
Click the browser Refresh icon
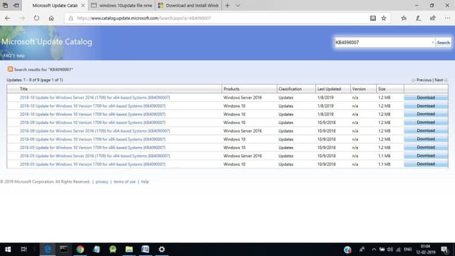37,18
